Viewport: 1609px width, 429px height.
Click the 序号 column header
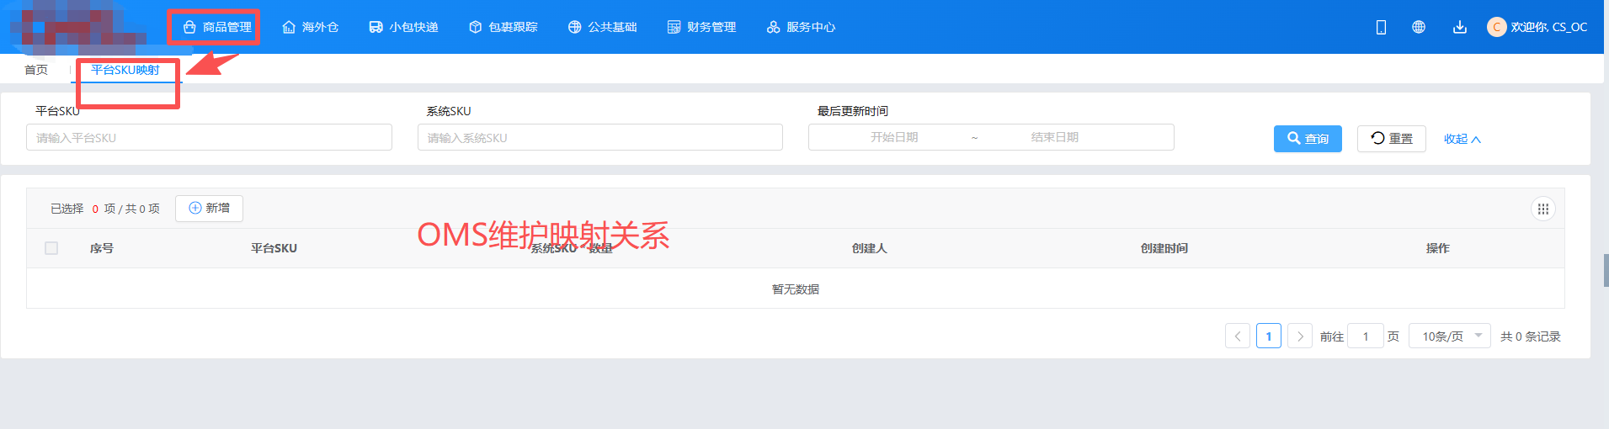tap(102, 248)
